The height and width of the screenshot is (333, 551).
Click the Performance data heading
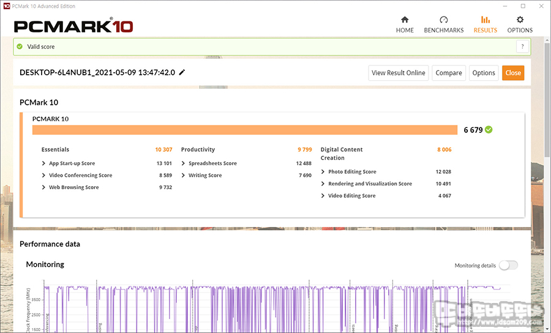click(50, 244)
